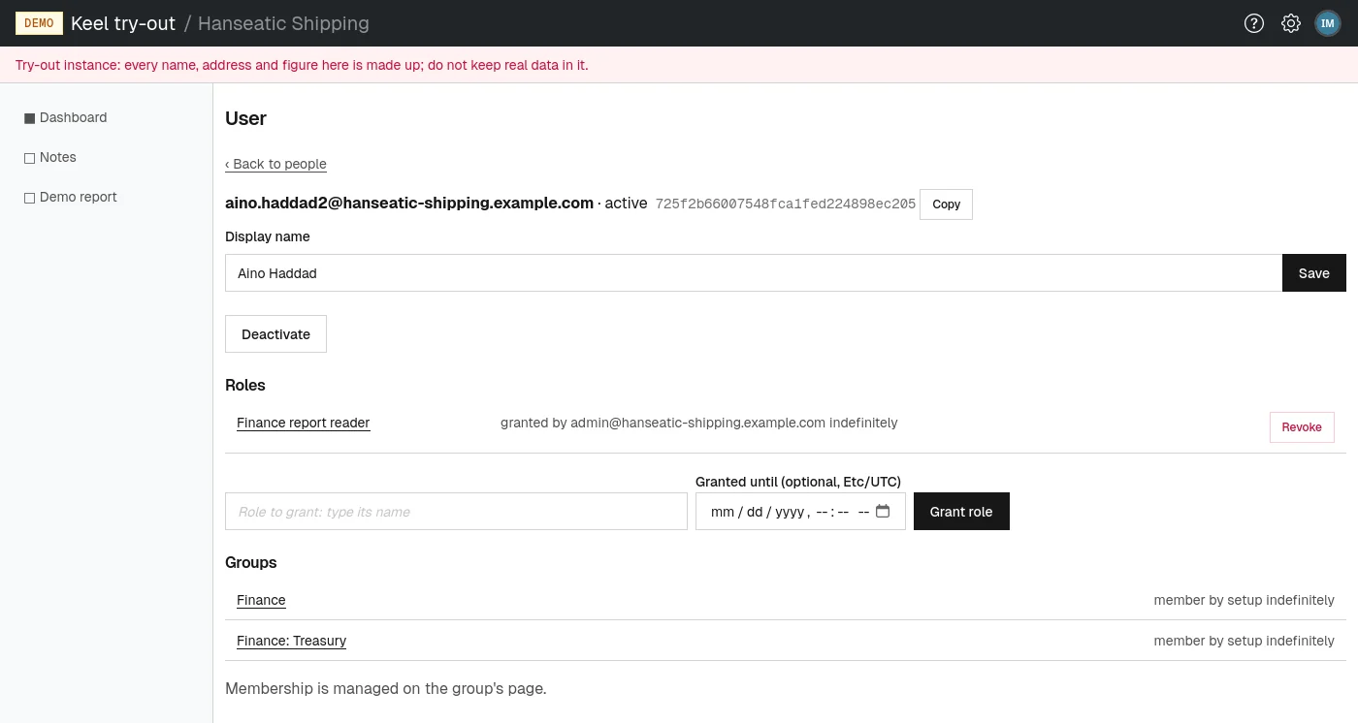The height and width of the screenshot is (723, 1358).
Task: Click the User page heading
Action: [245, 118]
